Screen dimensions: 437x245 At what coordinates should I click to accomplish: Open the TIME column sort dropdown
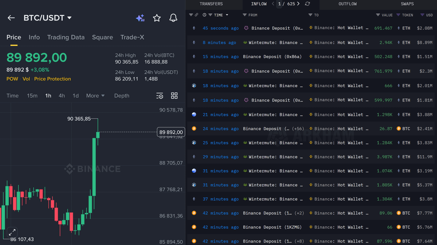[x=227, y=15]
